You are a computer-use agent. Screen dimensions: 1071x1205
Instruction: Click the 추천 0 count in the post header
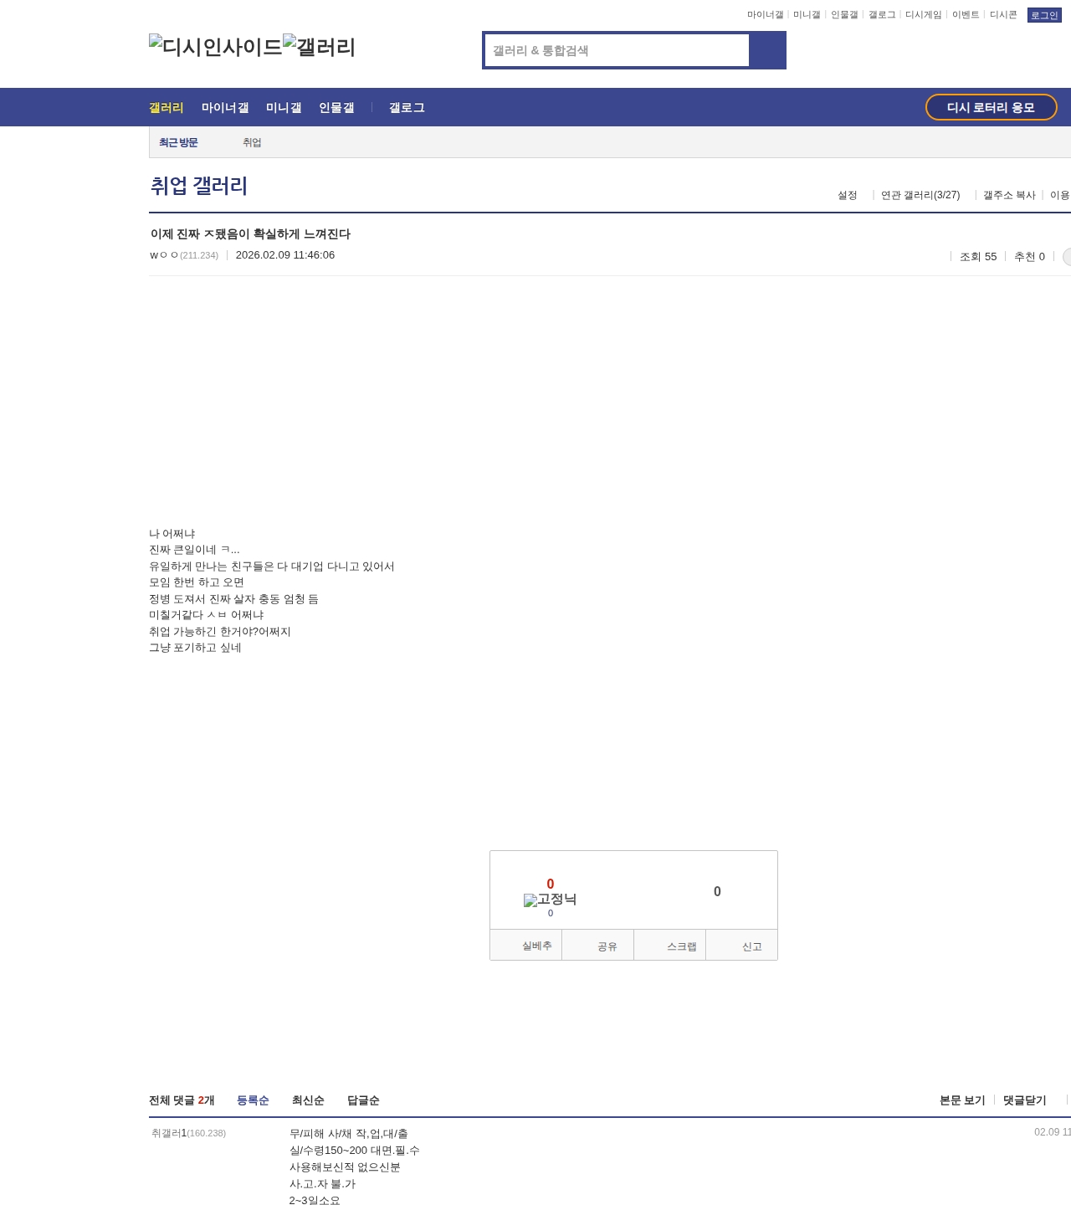click(1029, 257)
